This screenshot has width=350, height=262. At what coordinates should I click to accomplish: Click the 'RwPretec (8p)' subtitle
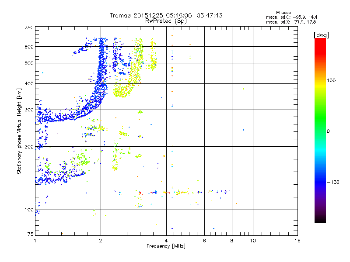point(166,21)
